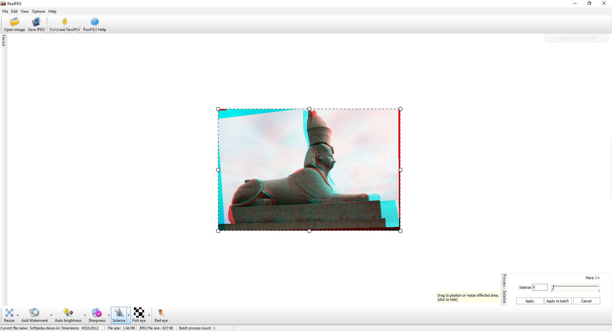Click the Apply to batch button
This screenshot has height=331, width=612.
557,301
